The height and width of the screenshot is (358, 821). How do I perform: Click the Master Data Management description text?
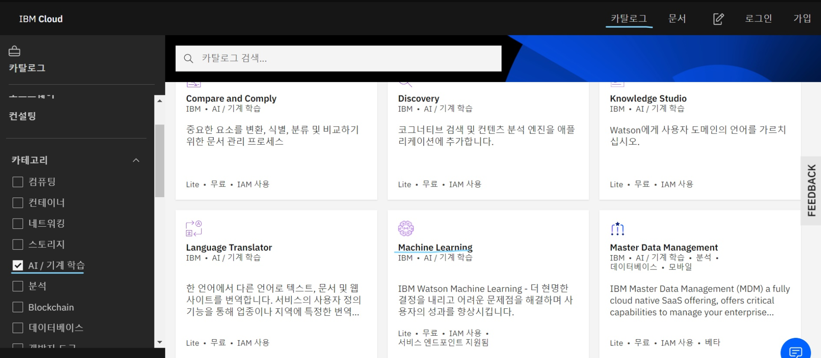click(x=700, y=300)
